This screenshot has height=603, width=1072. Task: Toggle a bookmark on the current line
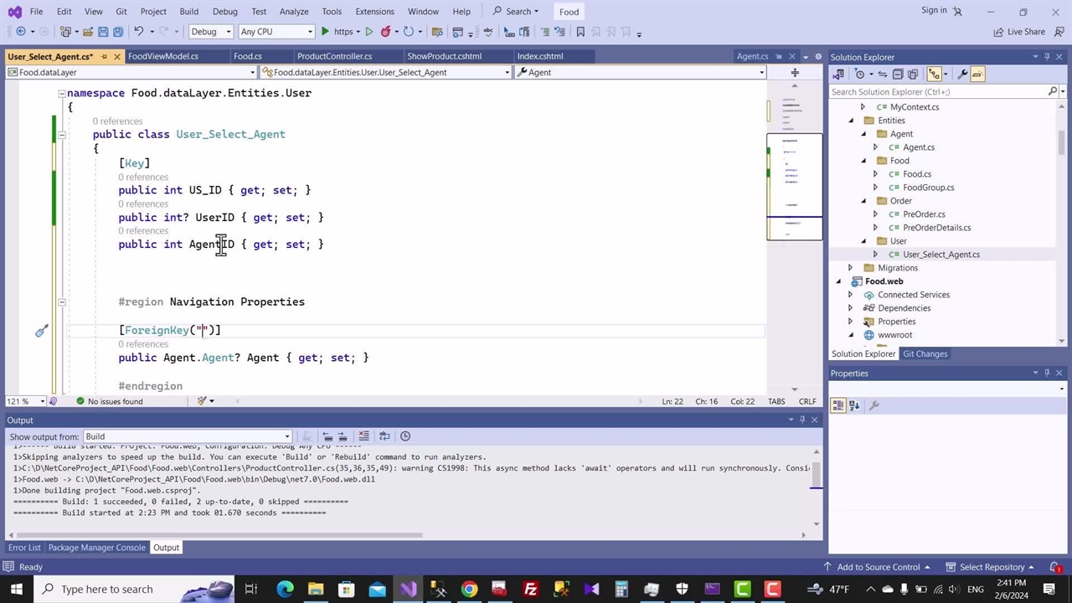pyautogui.click(x=580, y=31)
